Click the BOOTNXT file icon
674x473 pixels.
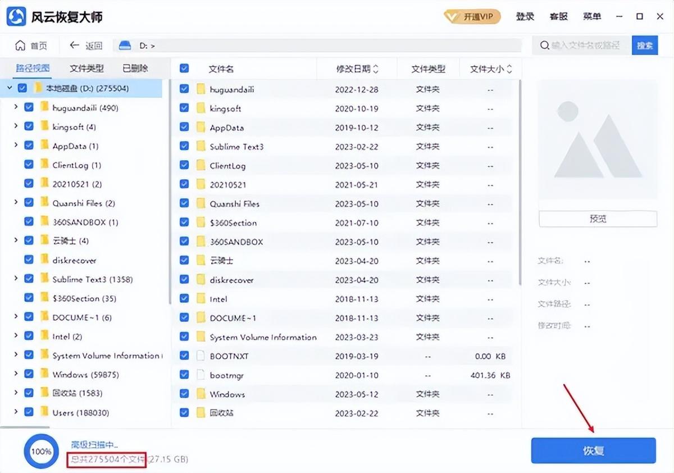coord(201,356)
